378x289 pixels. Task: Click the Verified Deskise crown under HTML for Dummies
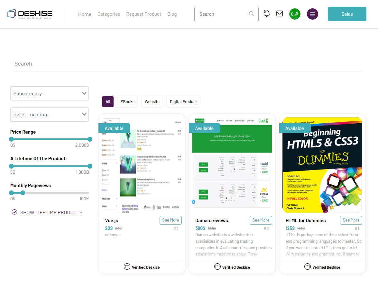[308, 267]
